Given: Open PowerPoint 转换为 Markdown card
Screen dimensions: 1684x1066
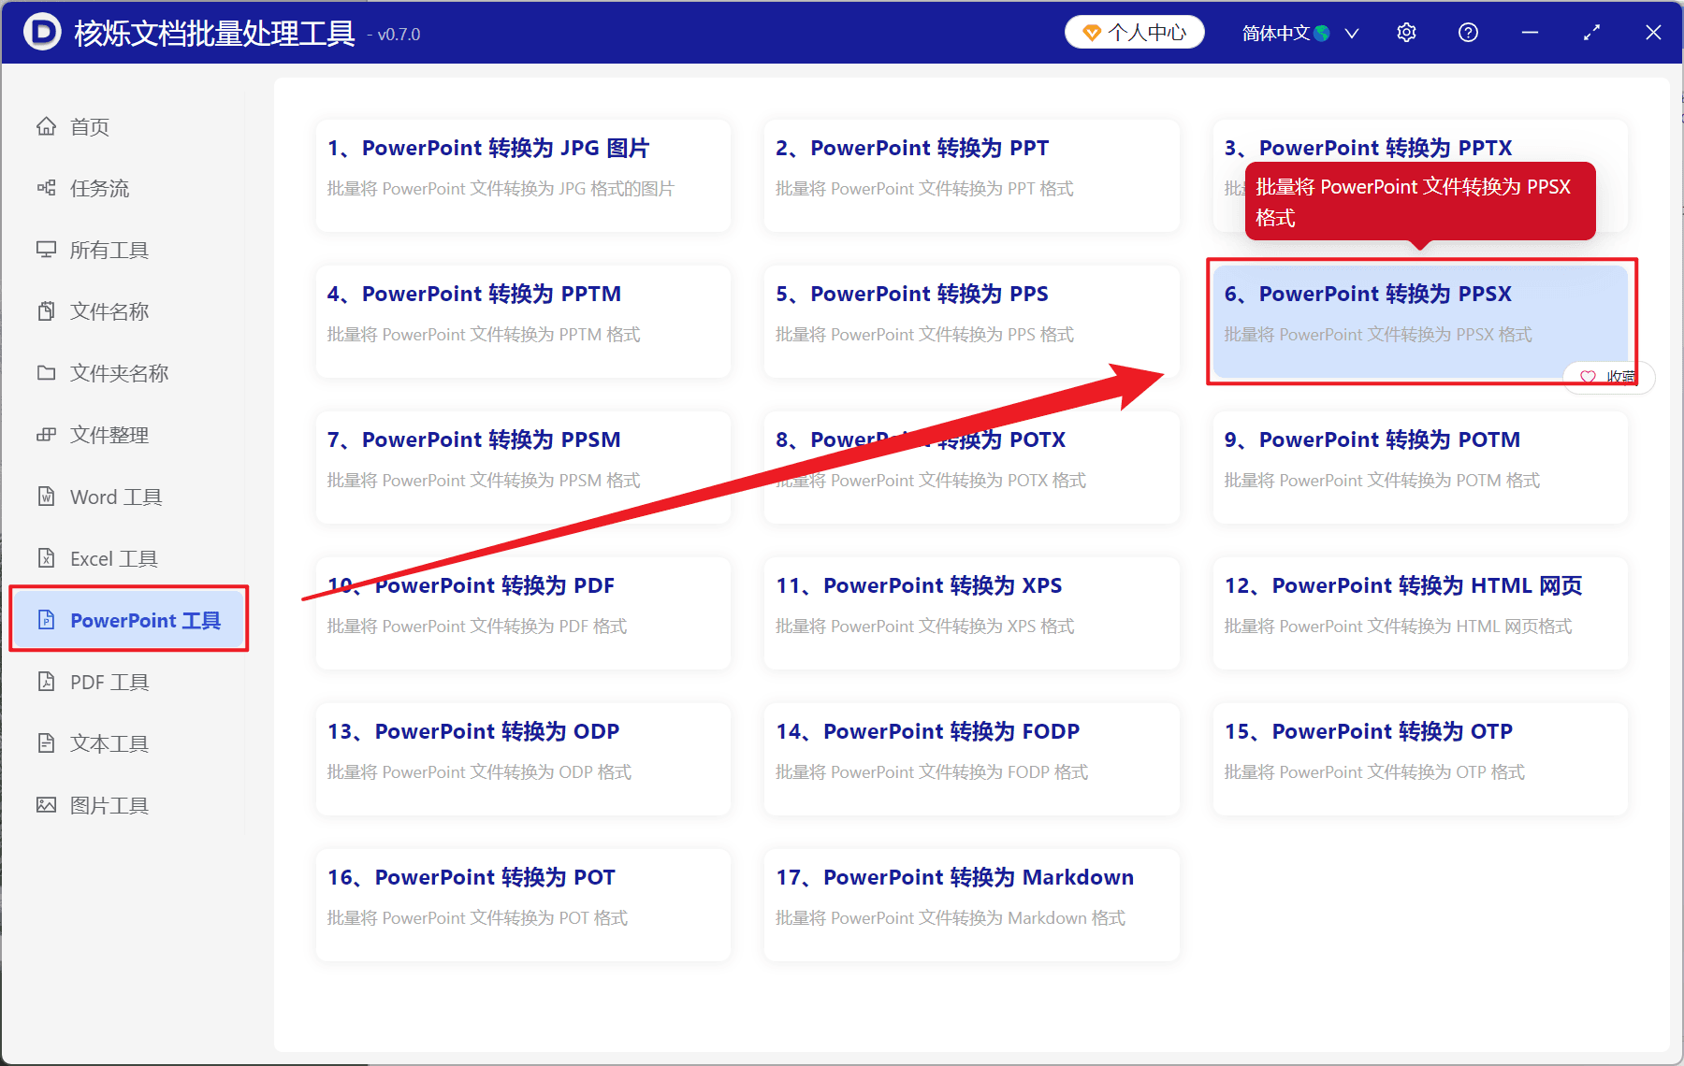Looking at the screenshot, I should click(971, 904).
